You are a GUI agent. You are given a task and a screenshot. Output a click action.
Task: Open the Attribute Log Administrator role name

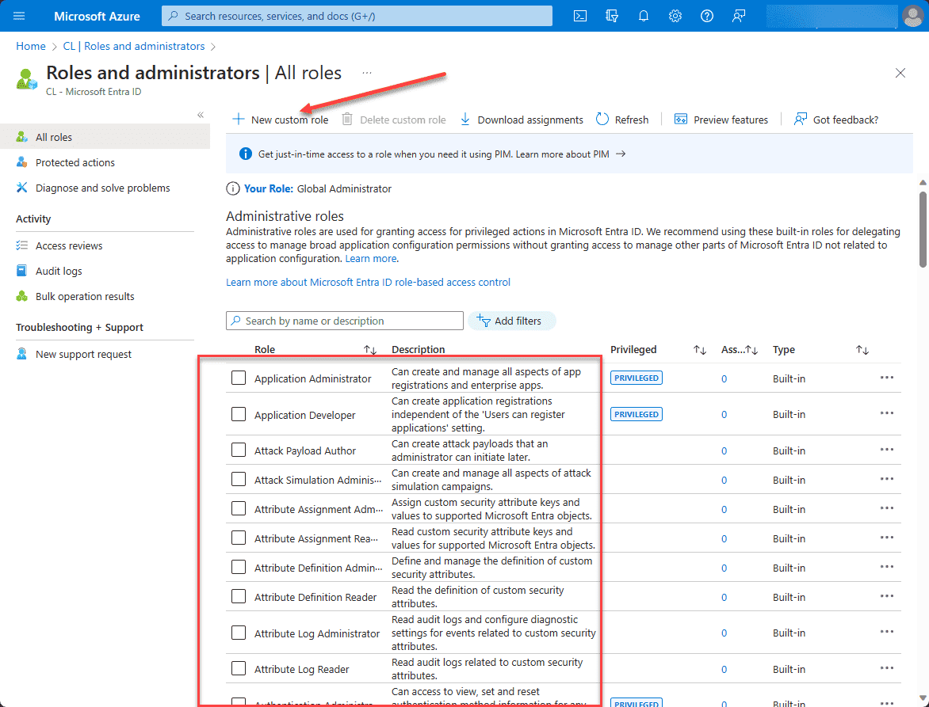[x=317, y=633]
